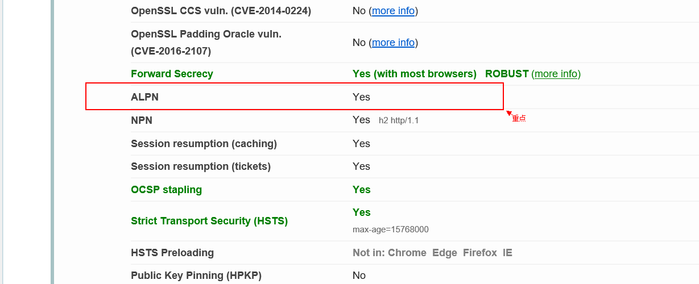Click the Yes value for OCSP stapling
This screenshot has width=699, height=284.
coord(362,190)
